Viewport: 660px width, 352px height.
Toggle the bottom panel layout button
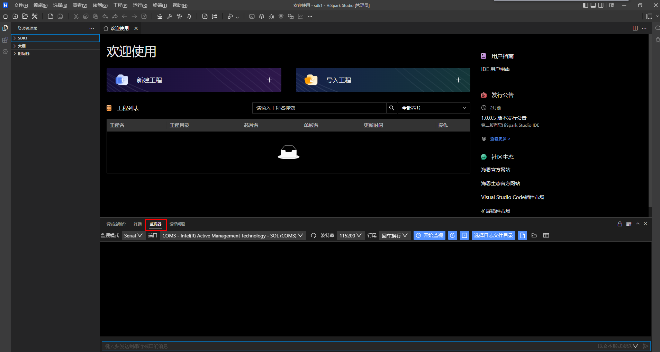coord(593,5)
